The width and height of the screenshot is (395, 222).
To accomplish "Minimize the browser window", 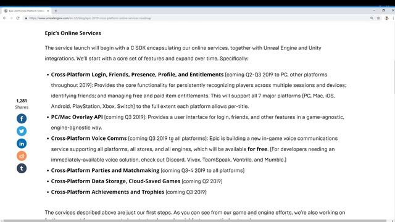I will [374, 10].
